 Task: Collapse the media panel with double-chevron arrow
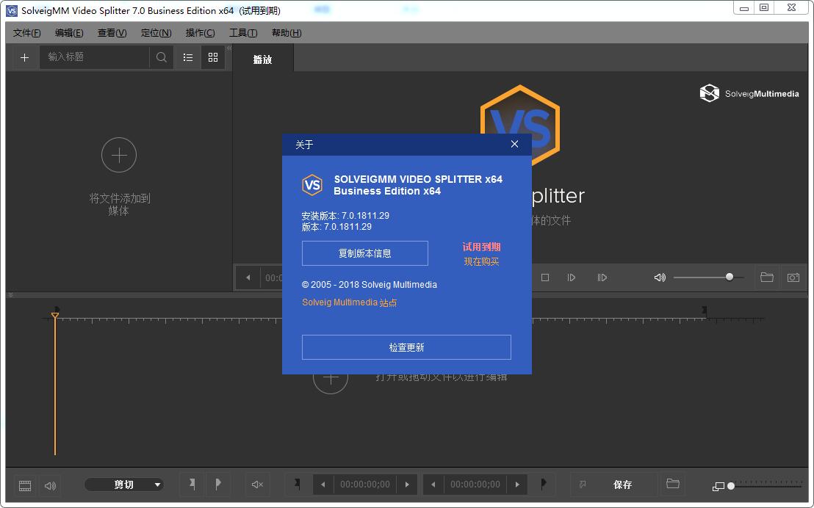click(x=228, y=48)
